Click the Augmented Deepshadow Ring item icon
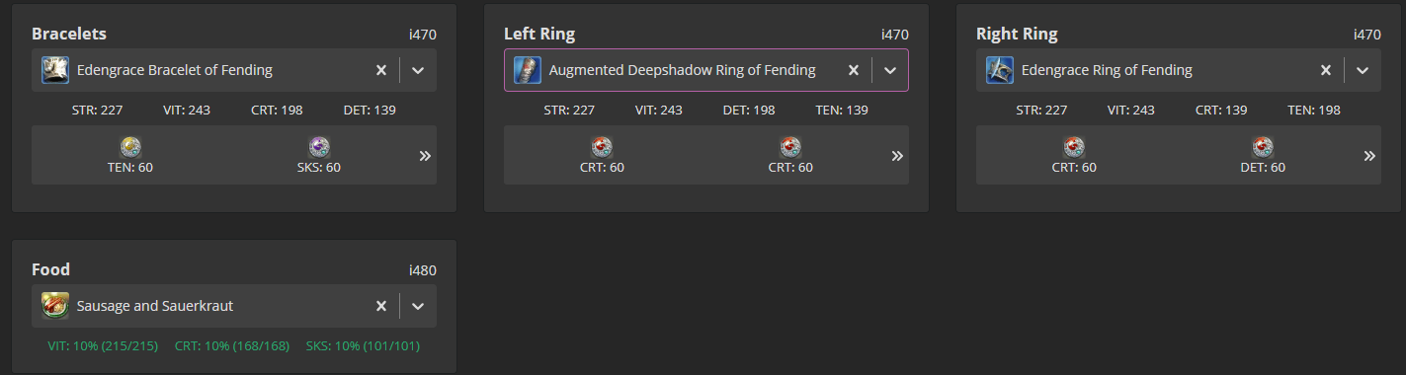The image size is (1406, 375). coord(528,70)
